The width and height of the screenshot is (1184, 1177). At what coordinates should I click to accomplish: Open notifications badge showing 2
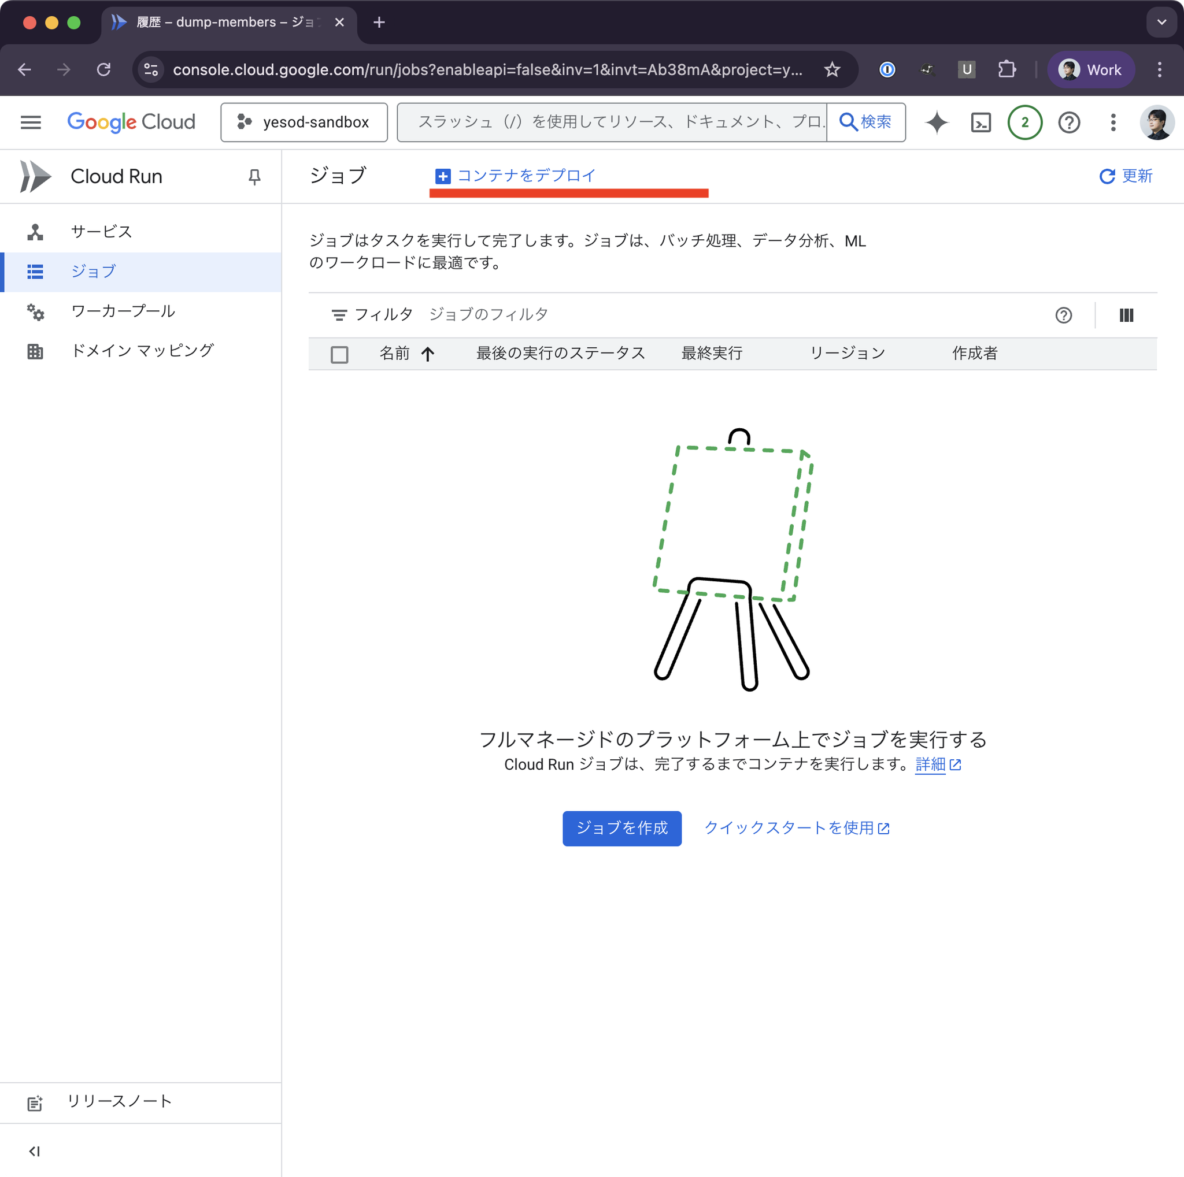click(1025, 122)
